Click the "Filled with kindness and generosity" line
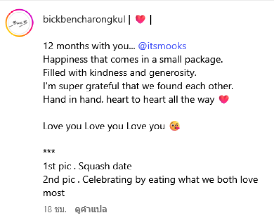 (x=121, y=73)
